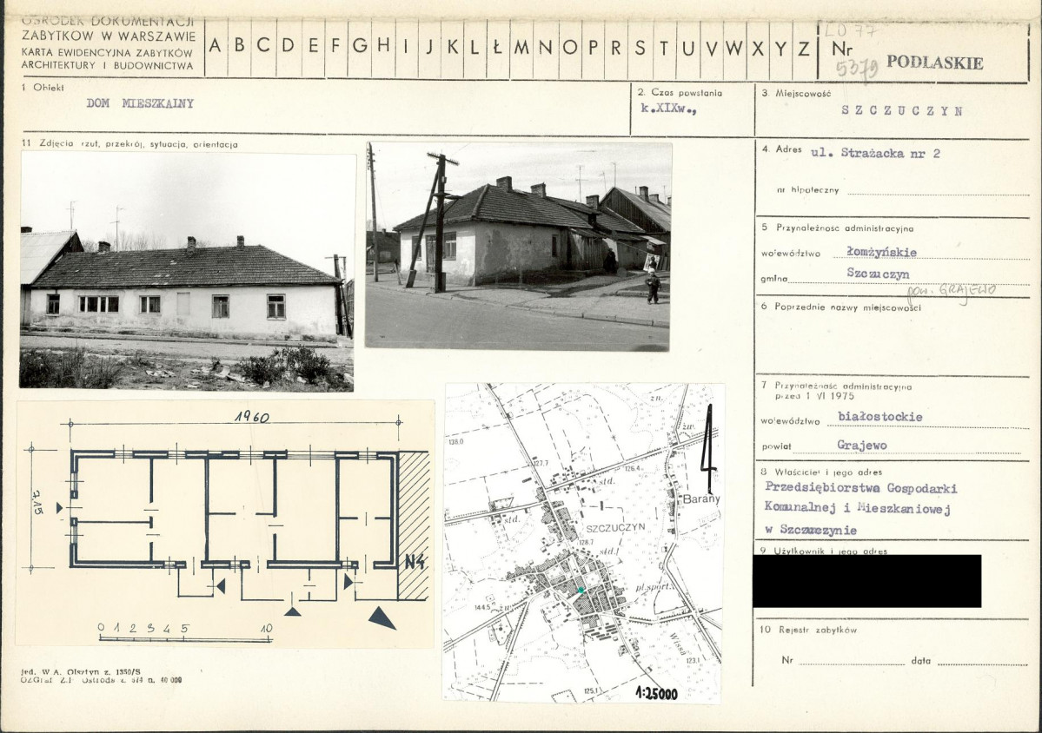
Task: Click the 'Barany' label on map
Action: (701, 499)
